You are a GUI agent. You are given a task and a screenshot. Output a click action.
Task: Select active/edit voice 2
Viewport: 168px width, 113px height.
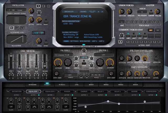[132, 42]
